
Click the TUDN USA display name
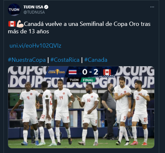click(x=33, y=7)
